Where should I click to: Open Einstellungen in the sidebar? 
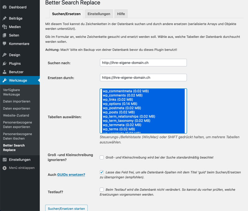[x=20, y=160]
